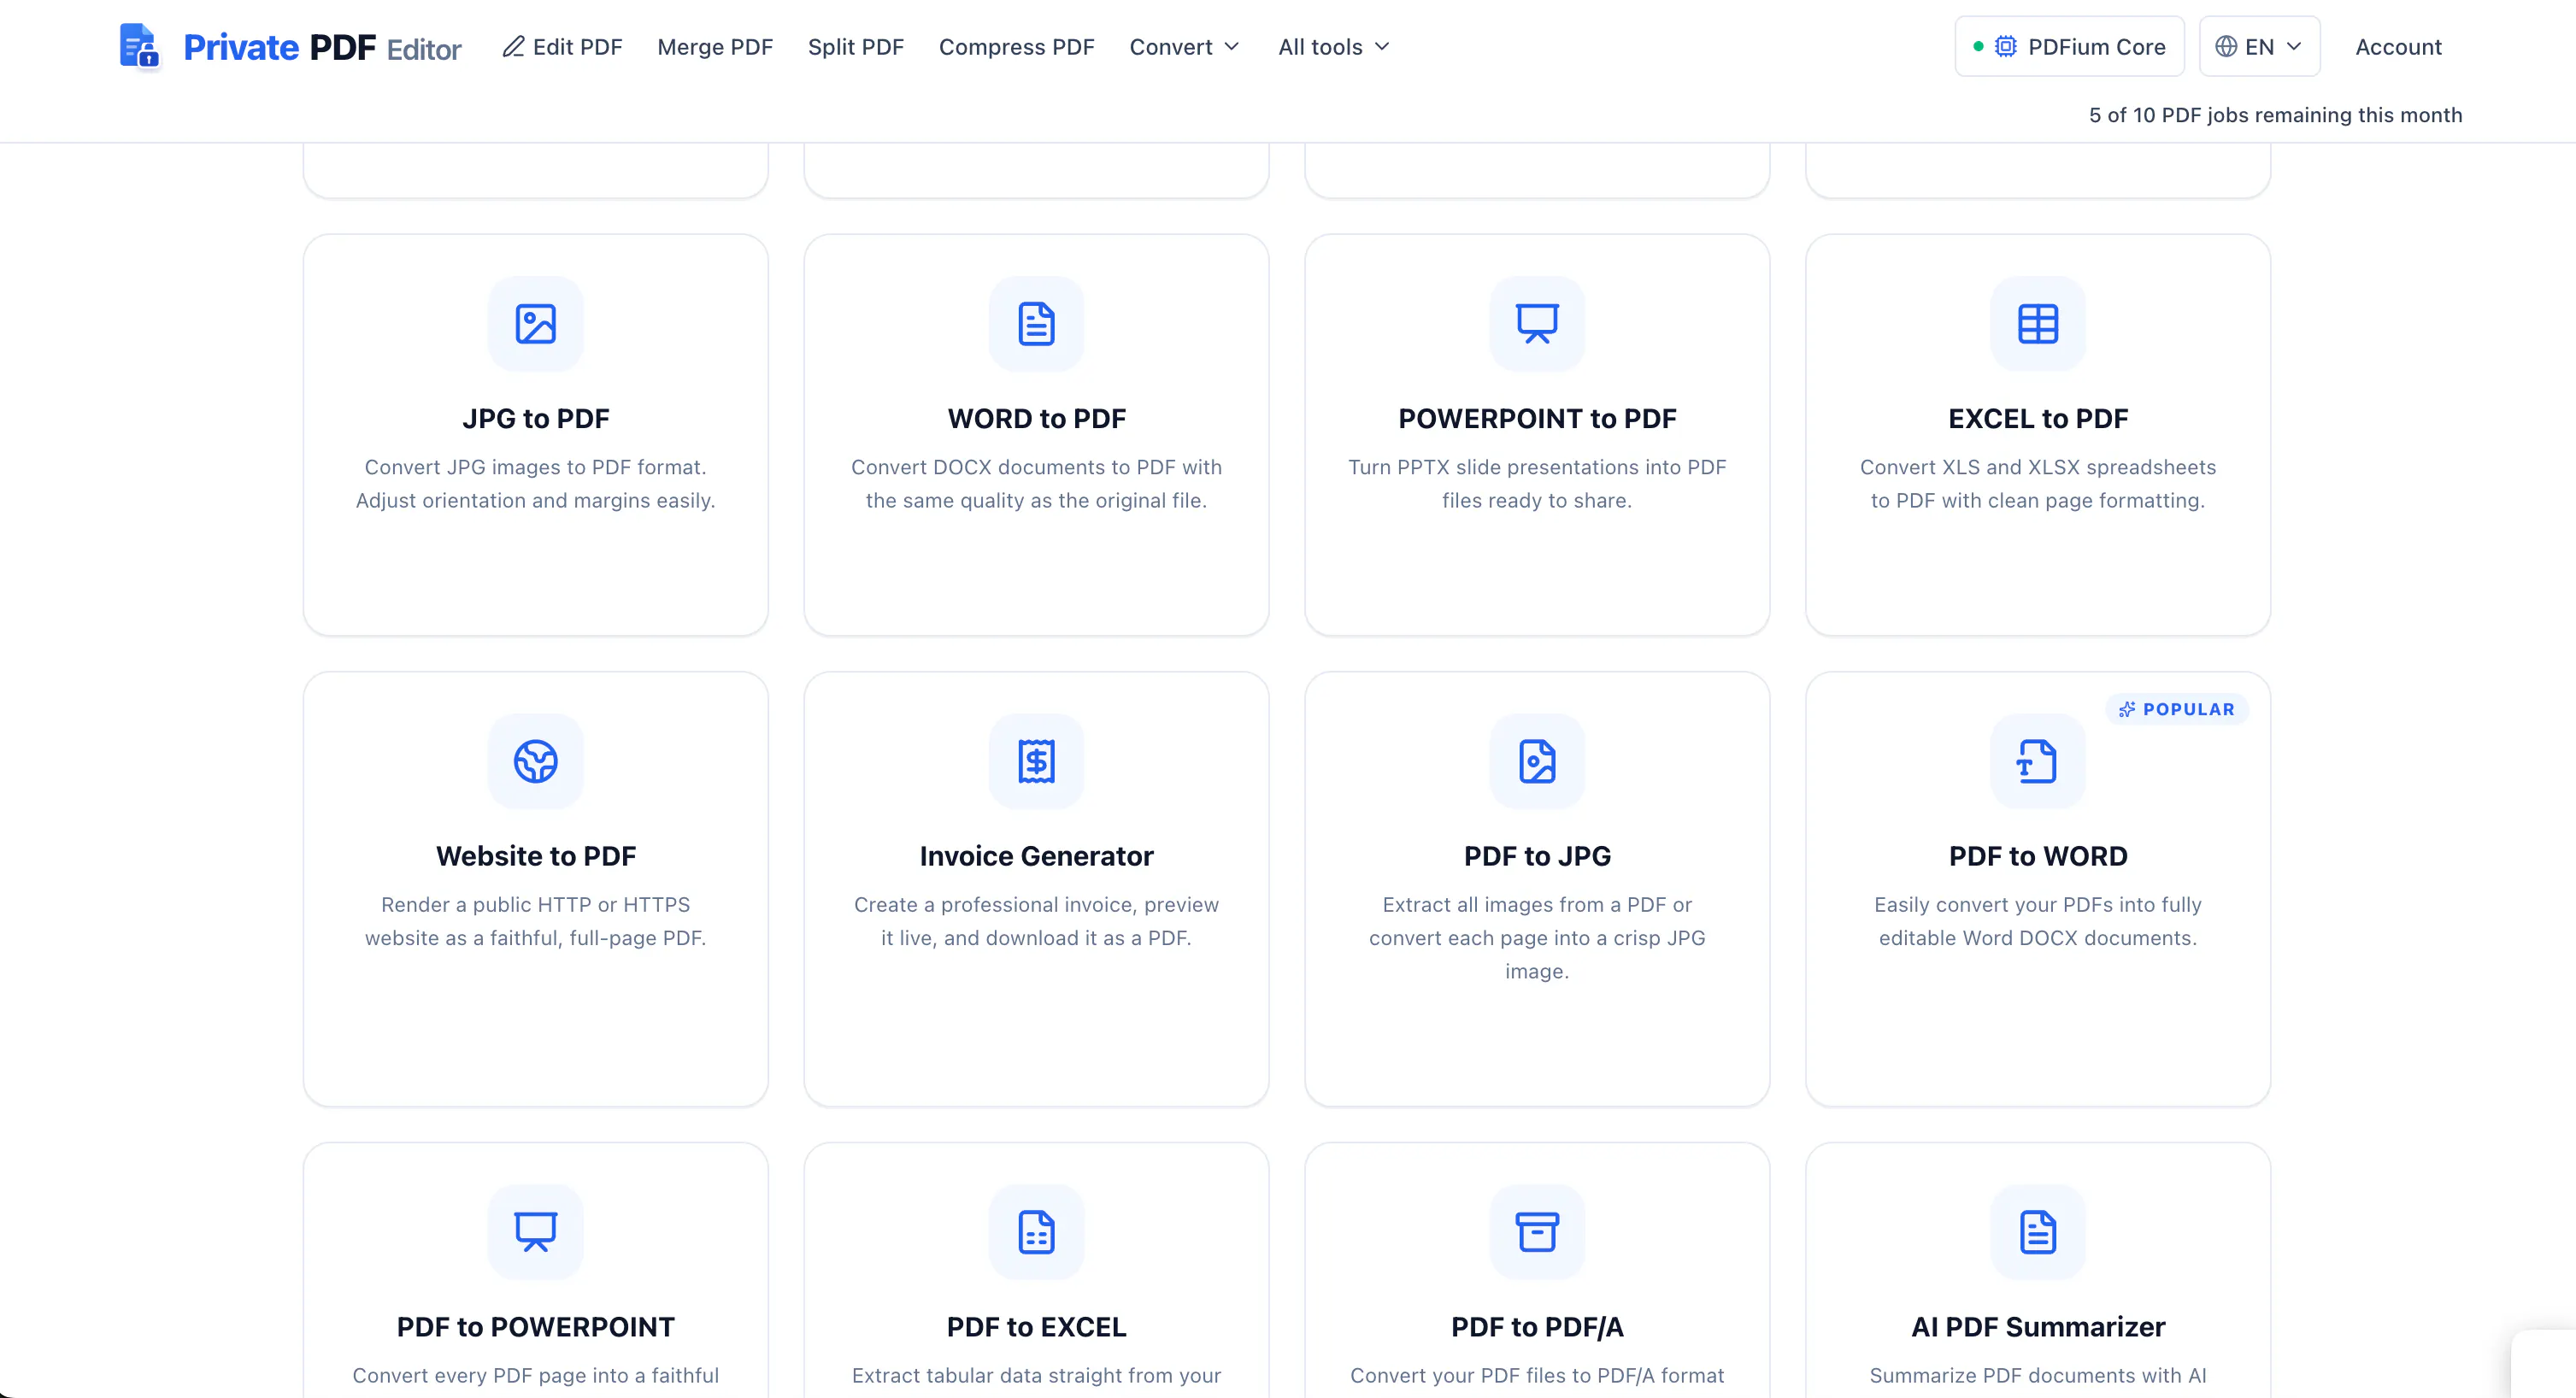Open the EN language selector chevron
This screenshot has width=2576, height=1398.
pyautogui.click(x=2294, y=46)
